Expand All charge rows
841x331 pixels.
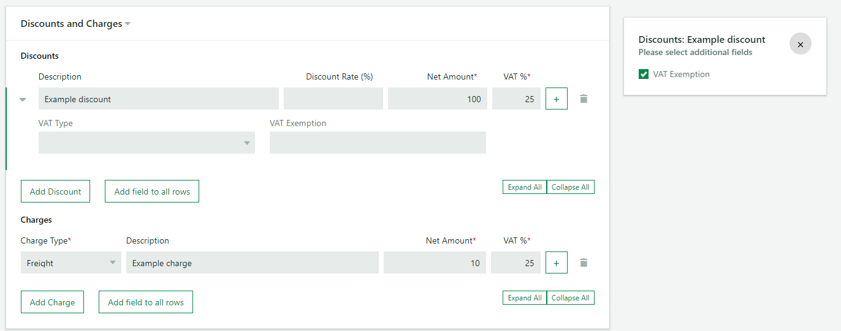pos(525,298)
